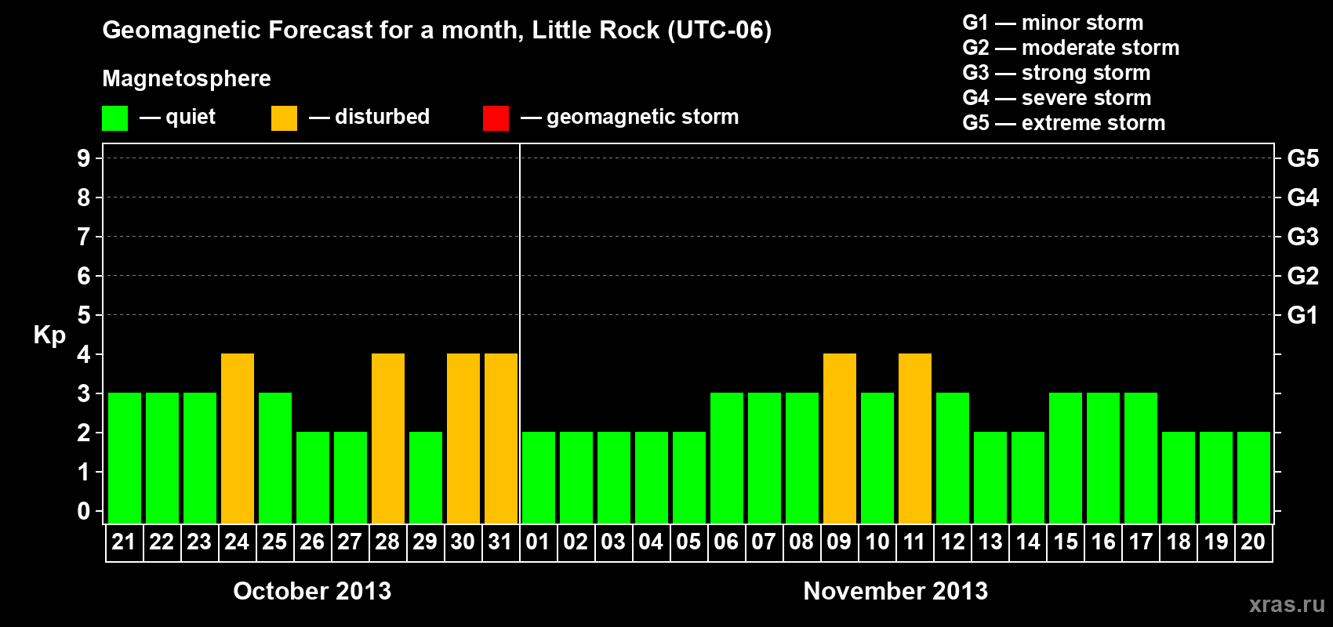
Task: Click the Magnetosphere heading
Action: point(187,79)
